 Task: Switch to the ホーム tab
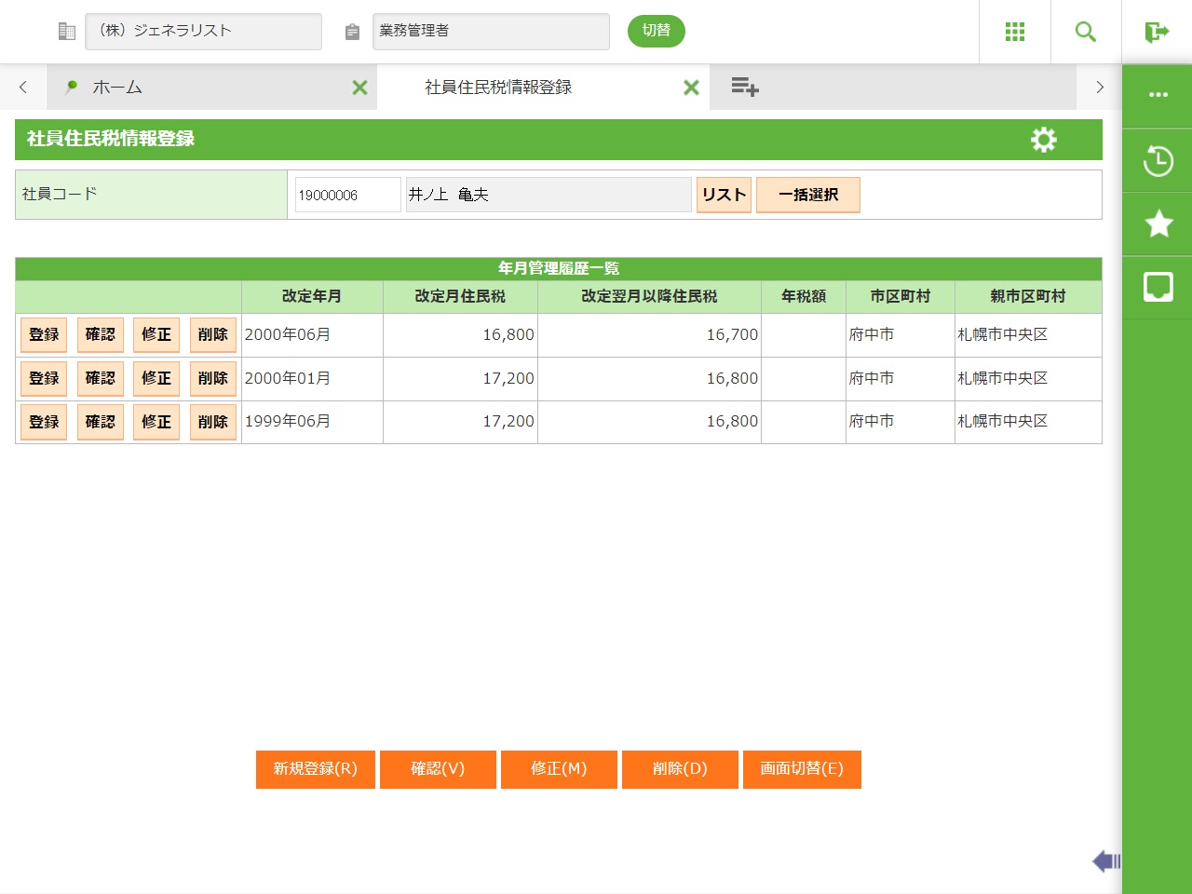tap(117, 88)
